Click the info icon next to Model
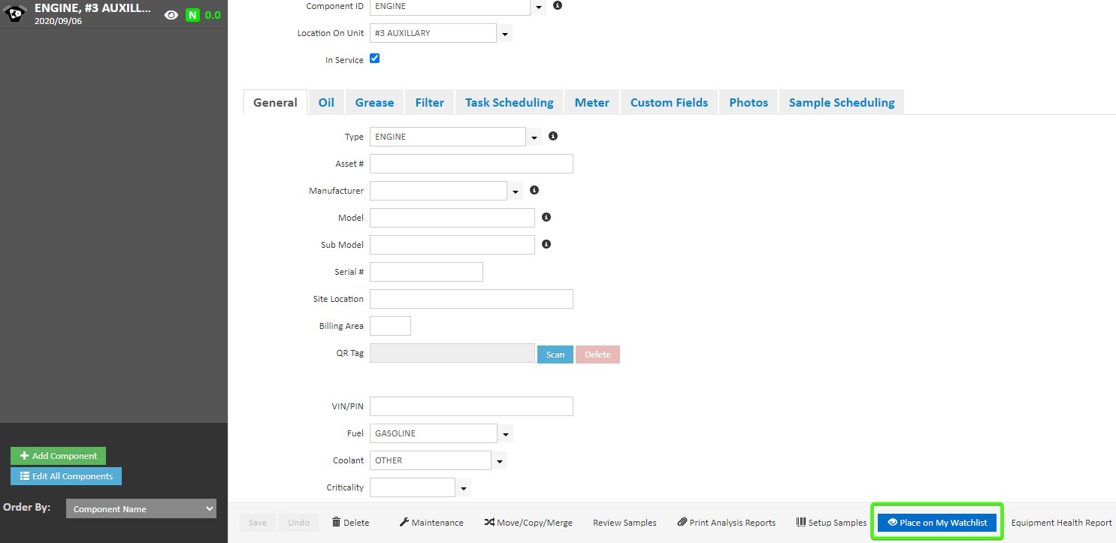This screenshot has height=543, width=1116. pos(546,218)
